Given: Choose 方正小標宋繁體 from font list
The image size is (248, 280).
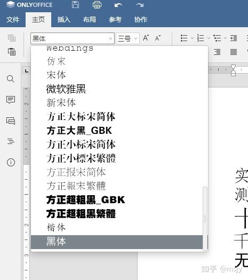Looking at the screenshot, I should (x=117, y=158).
